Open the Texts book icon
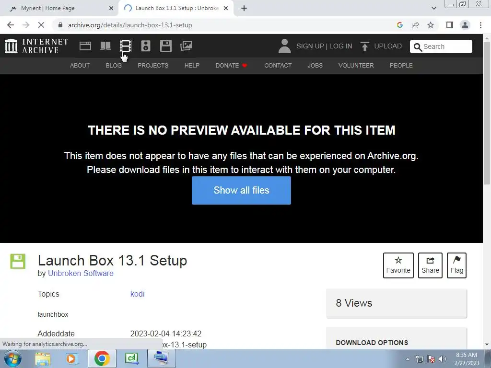The height and width of the screenshot is (368, 491). [x=105, y=46]
